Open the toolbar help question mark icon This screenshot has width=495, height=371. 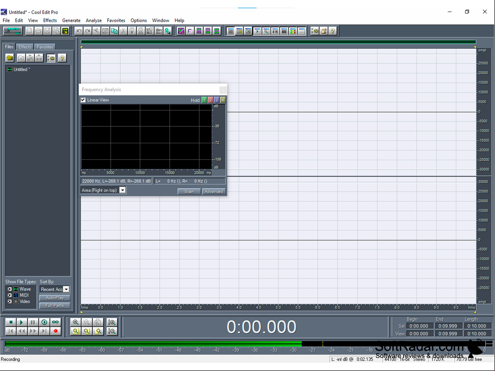333,31
